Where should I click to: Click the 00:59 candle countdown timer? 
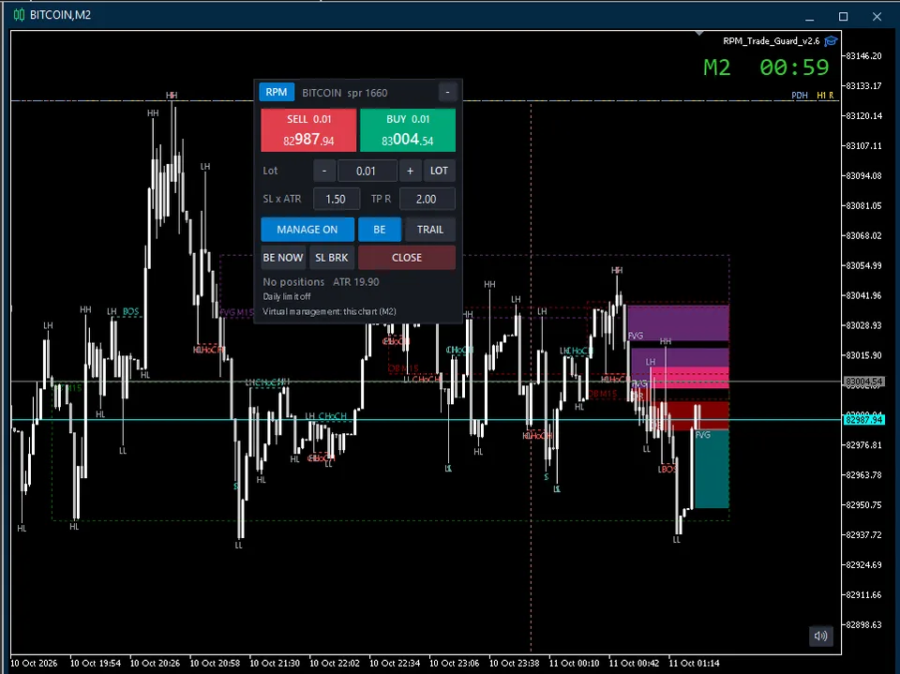[x=794, y=67]
